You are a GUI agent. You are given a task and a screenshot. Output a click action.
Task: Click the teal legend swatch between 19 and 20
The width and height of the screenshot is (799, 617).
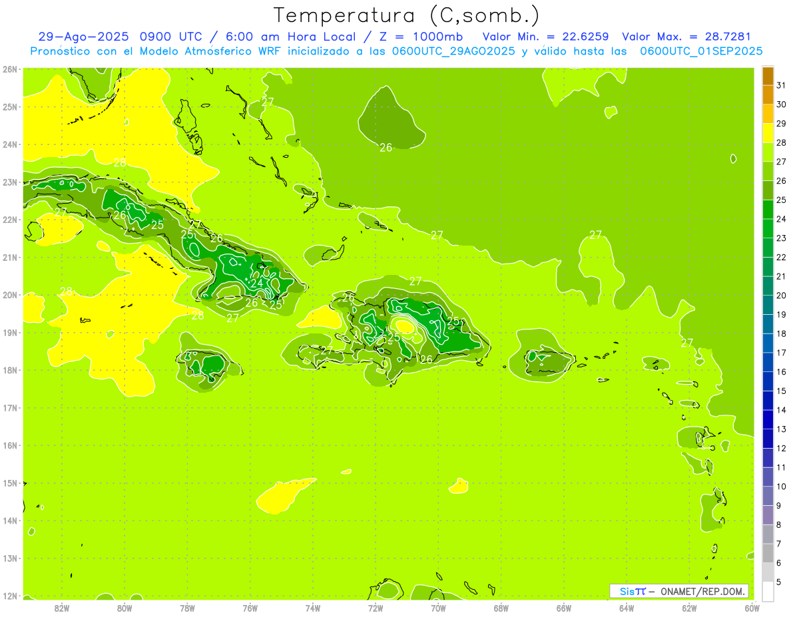pyautogui.click(x=768, y=305)
